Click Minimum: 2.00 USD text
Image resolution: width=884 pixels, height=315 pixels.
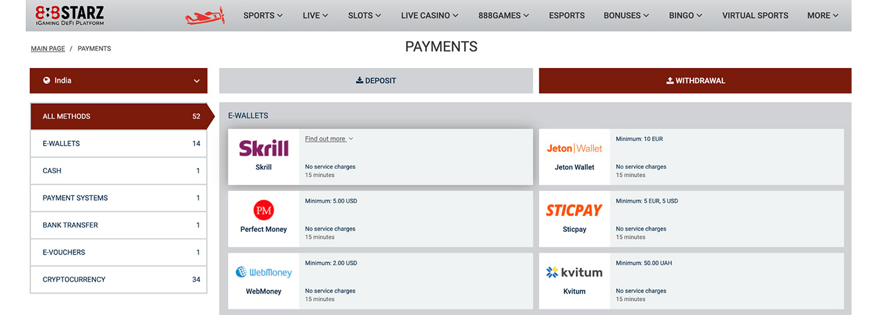331,263
